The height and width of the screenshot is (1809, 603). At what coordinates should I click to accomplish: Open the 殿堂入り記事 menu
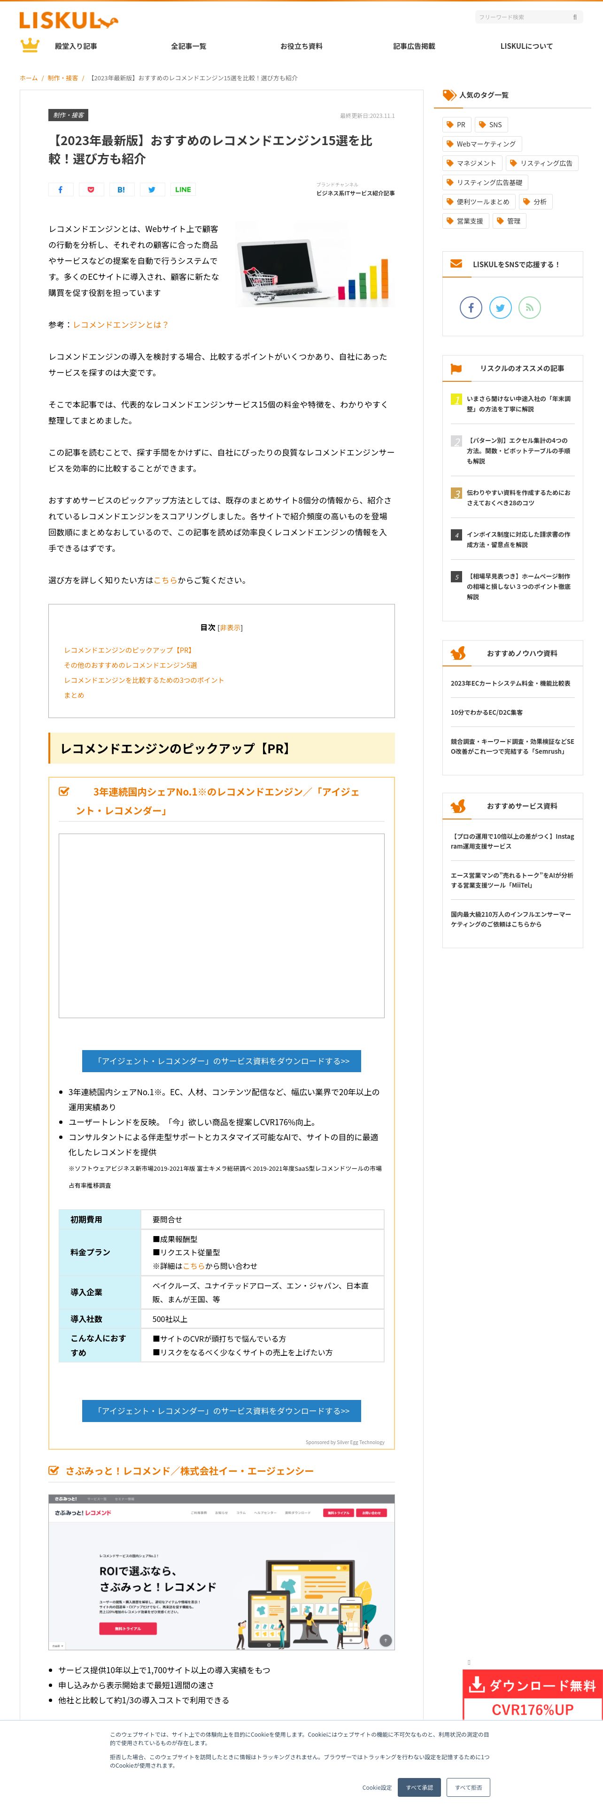pyautogui.click(x=76, y=46)
